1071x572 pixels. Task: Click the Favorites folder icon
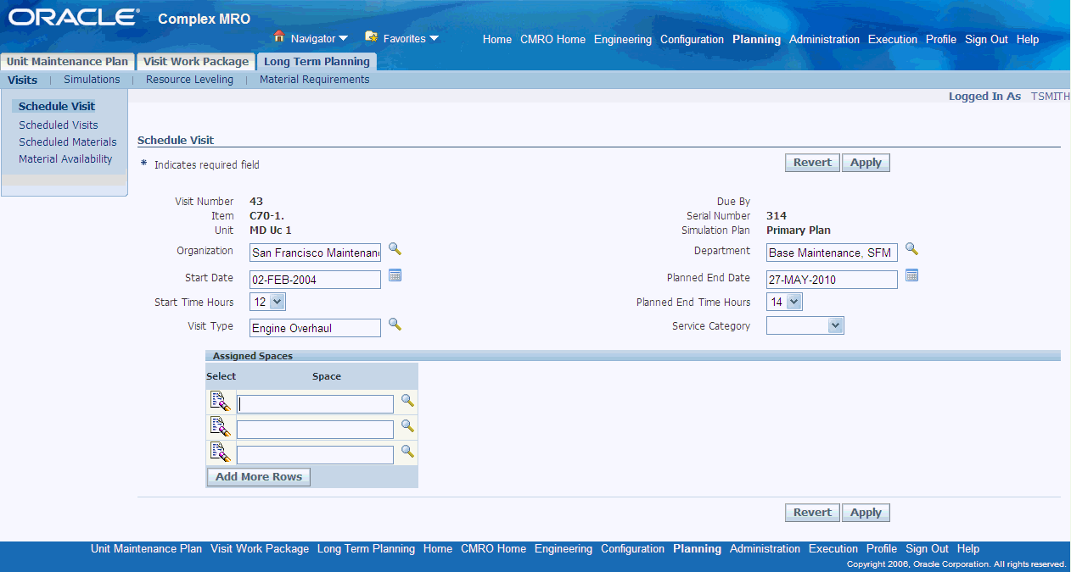tap(371, 37)
